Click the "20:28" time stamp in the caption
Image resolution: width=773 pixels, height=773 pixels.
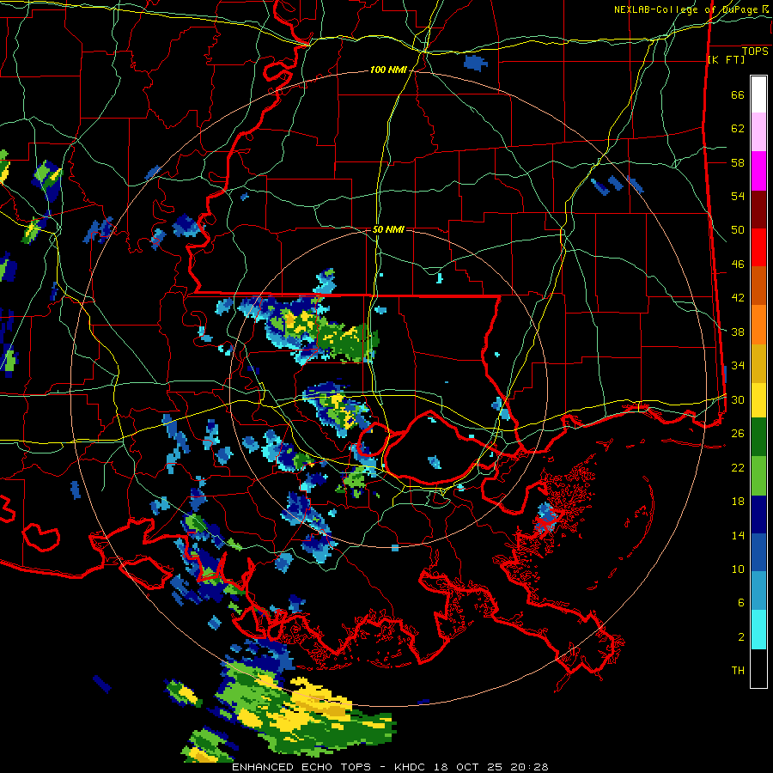tap(529, 767)
